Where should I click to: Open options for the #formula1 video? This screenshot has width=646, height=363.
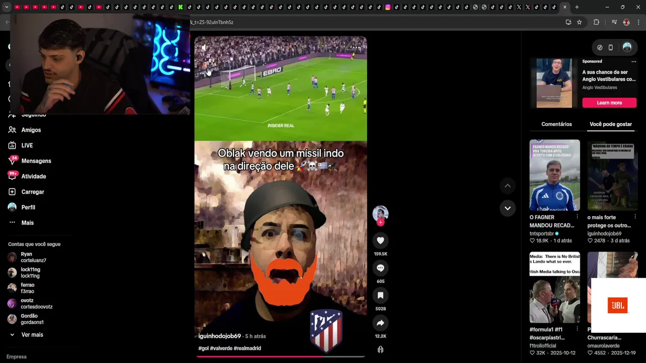tap(577, 329)
